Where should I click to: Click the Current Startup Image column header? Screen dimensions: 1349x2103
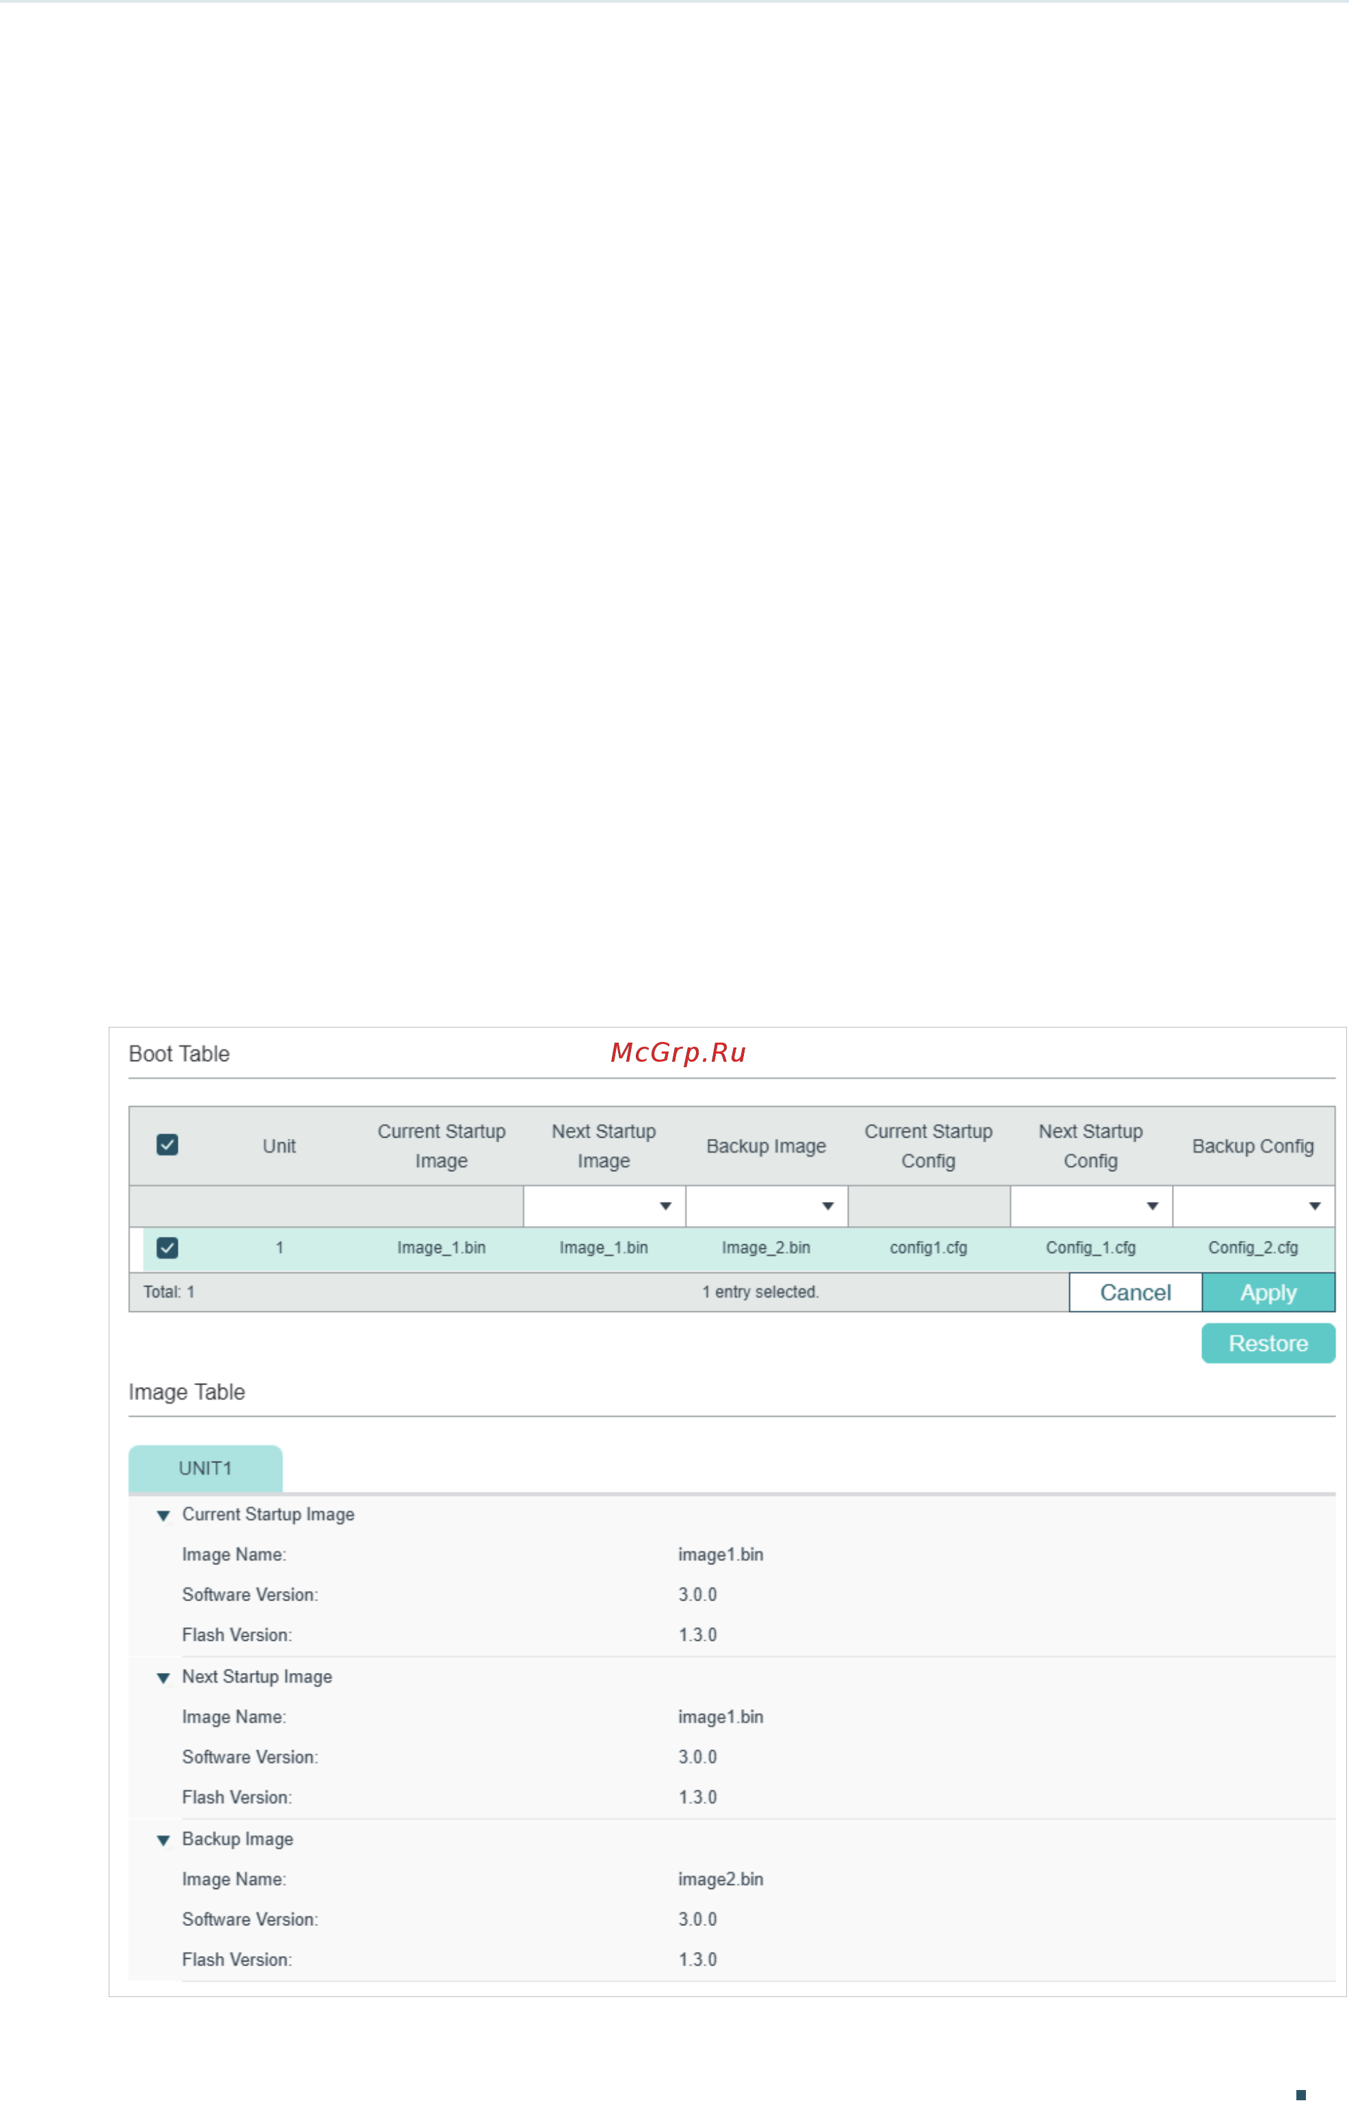(x=442, y=1146)
